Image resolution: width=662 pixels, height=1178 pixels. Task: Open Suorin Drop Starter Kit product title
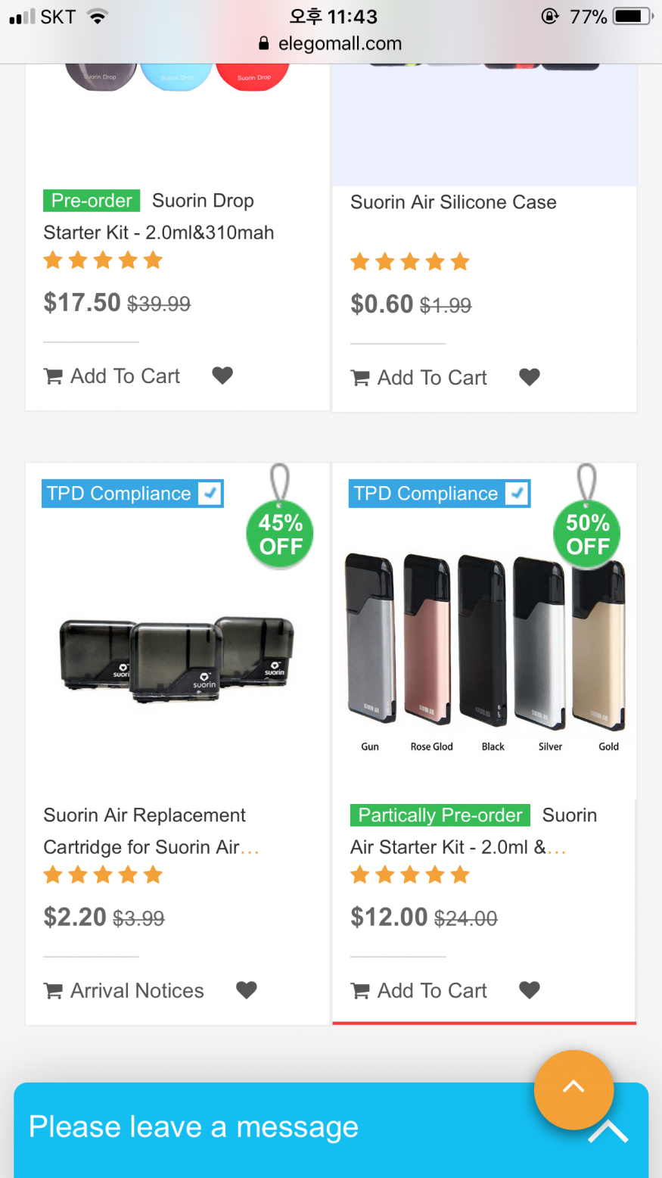[159, 217]
